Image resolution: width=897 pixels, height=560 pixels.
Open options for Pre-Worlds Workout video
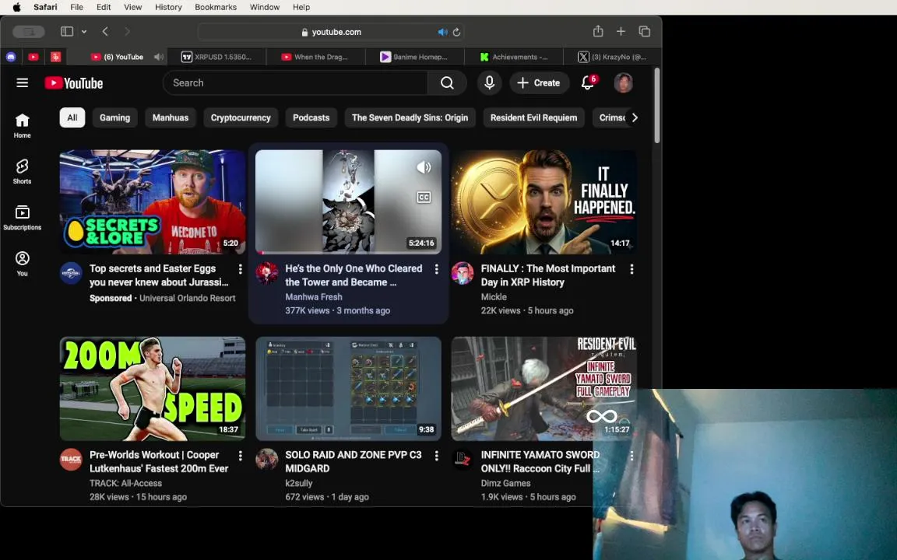click(x=241, y=456)
